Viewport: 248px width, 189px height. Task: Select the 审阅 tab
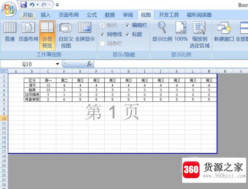click(x=128, y=15)
